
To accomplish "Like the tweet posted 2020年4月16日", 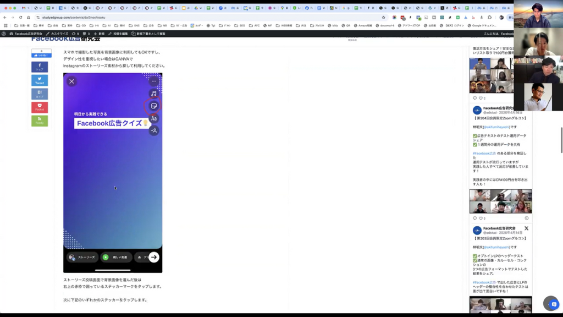I will [x=481, y=218].
